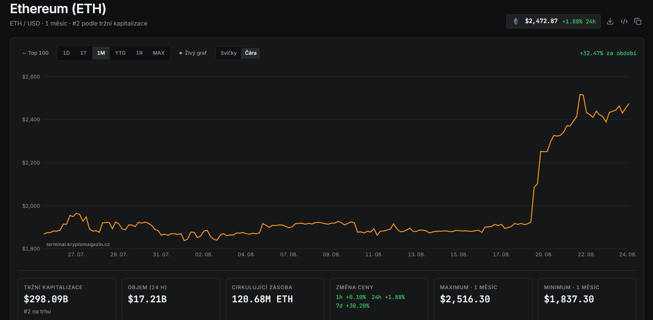Click the 1h +0.10% change value
This screenshot has height=320, width=653.
[351, 297]
